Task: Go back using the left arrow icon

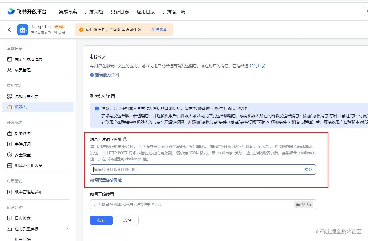Action: [x=10, y=30]
